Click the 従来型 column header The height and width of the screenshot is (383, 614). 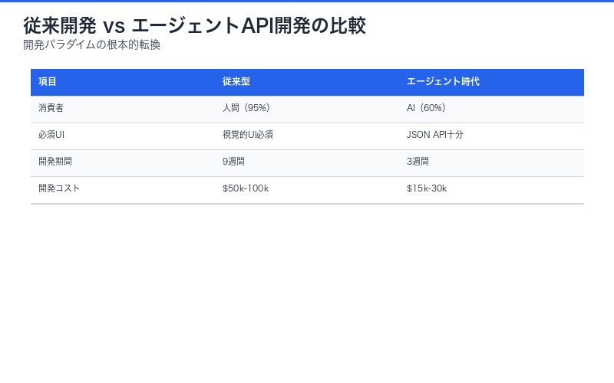[x=236, y=81]
